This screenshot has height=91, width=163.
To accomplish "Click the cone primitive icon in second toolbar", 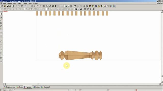I will [90, 9].
